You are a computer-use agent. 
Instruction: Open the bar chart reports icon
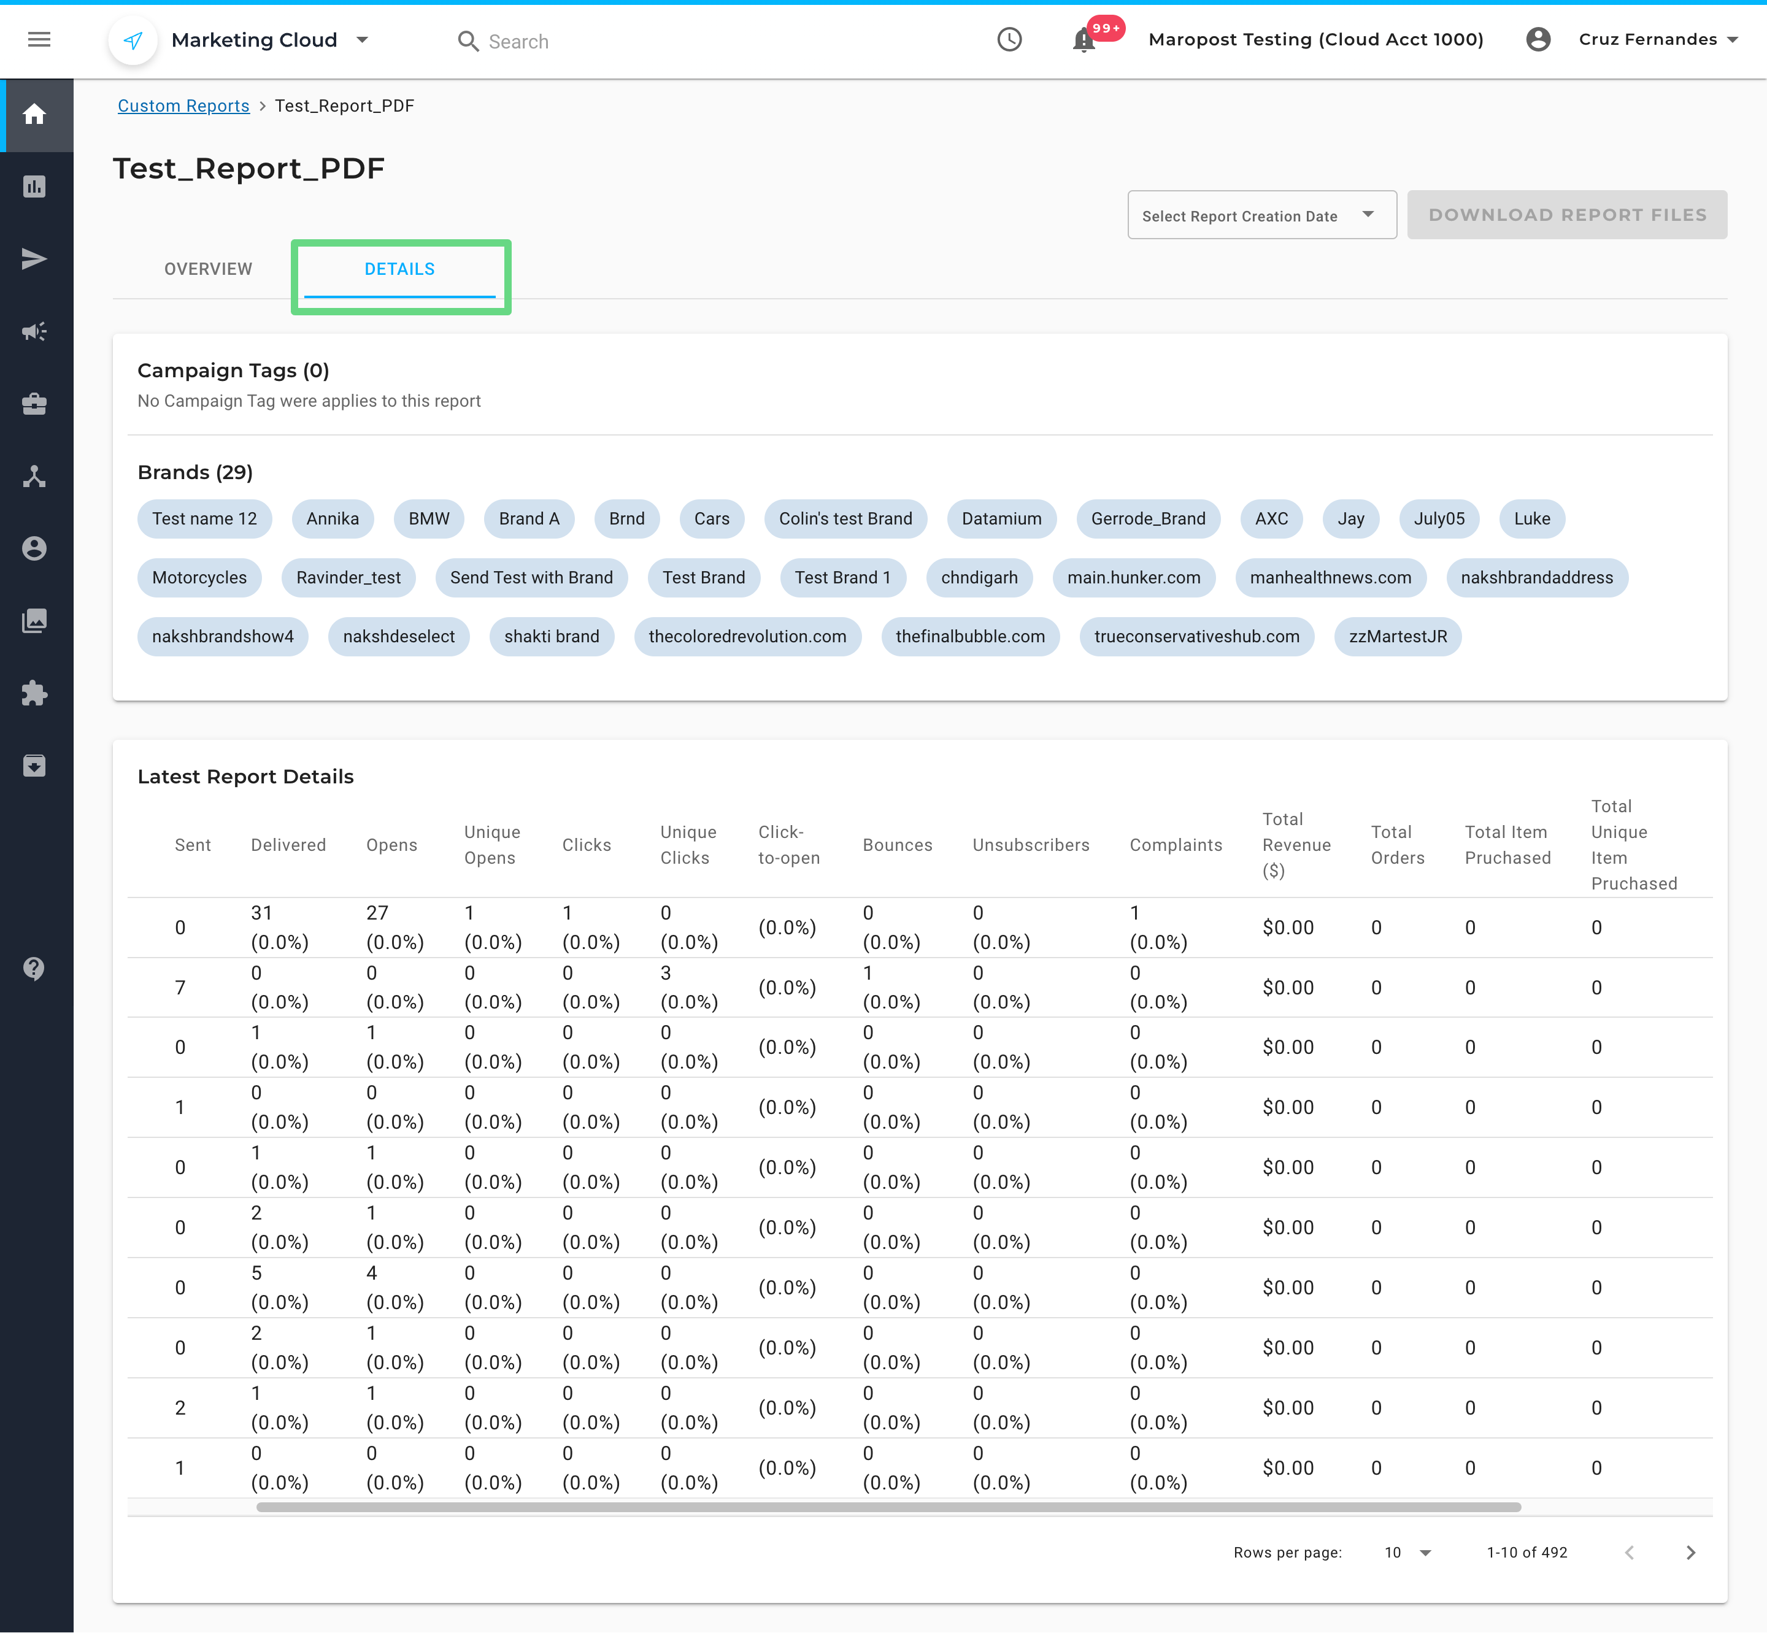tap(34, 186)
